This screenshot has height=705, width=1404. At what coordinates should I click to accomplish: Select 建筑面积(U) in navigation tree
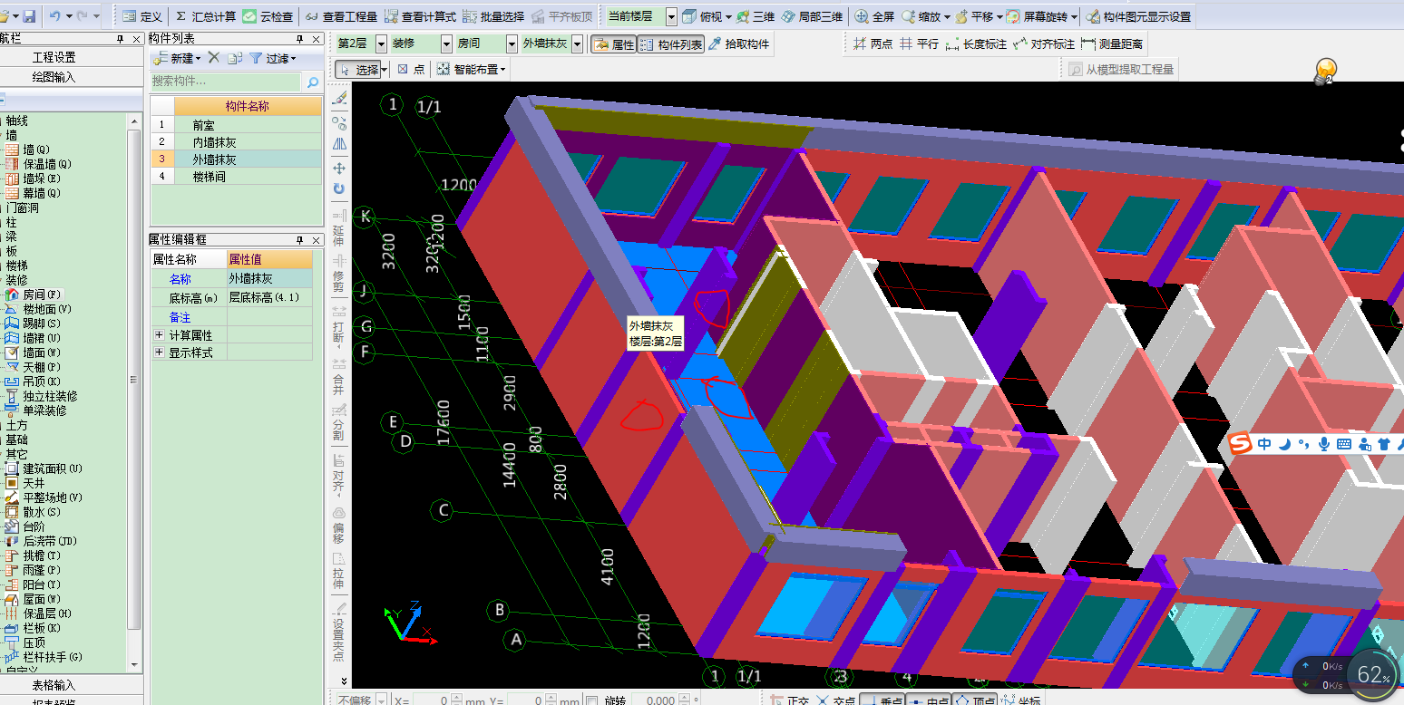[x=44, y=468]
